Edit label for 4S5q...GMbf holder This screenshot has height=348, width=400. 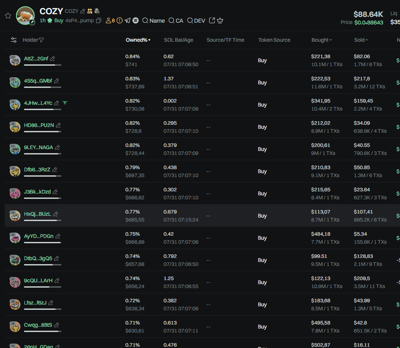56,81
